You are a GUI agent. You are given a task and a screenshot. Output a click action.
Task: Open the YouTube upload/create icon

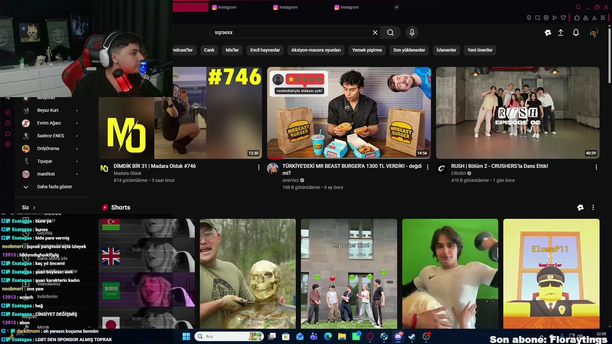pyautogui.click(x=561, y=32)
